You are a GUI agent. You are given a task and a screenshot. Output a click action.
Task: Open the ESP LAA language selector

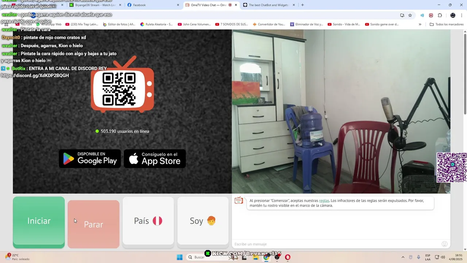pyautogui.click(x=428, y=257)
